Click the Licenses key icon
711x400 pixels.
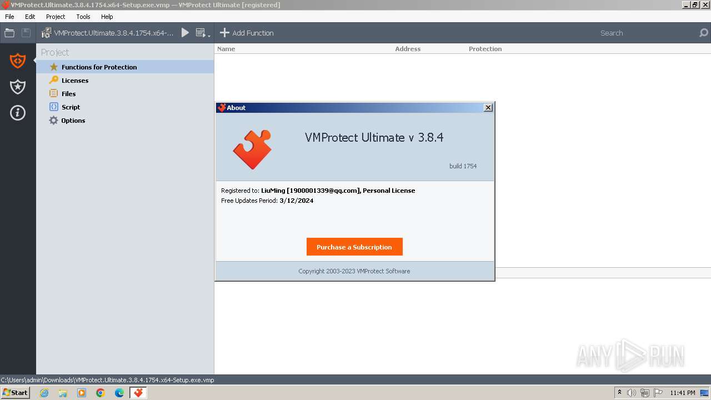click(53, 80)
